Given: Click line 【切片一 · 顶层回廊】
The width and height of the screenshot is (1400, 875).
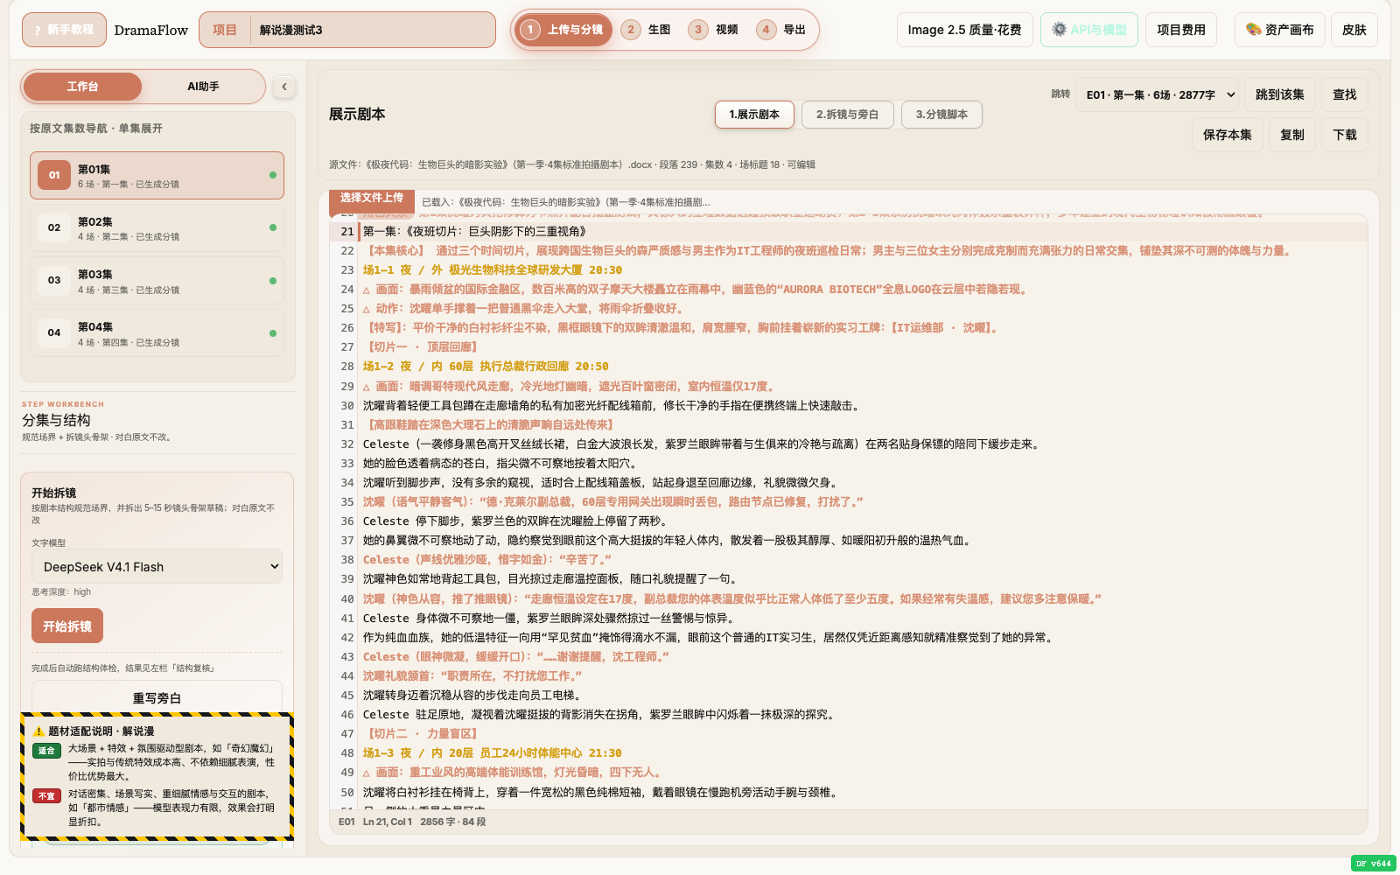Looking at the screenshot, I should tap(421, 347).
